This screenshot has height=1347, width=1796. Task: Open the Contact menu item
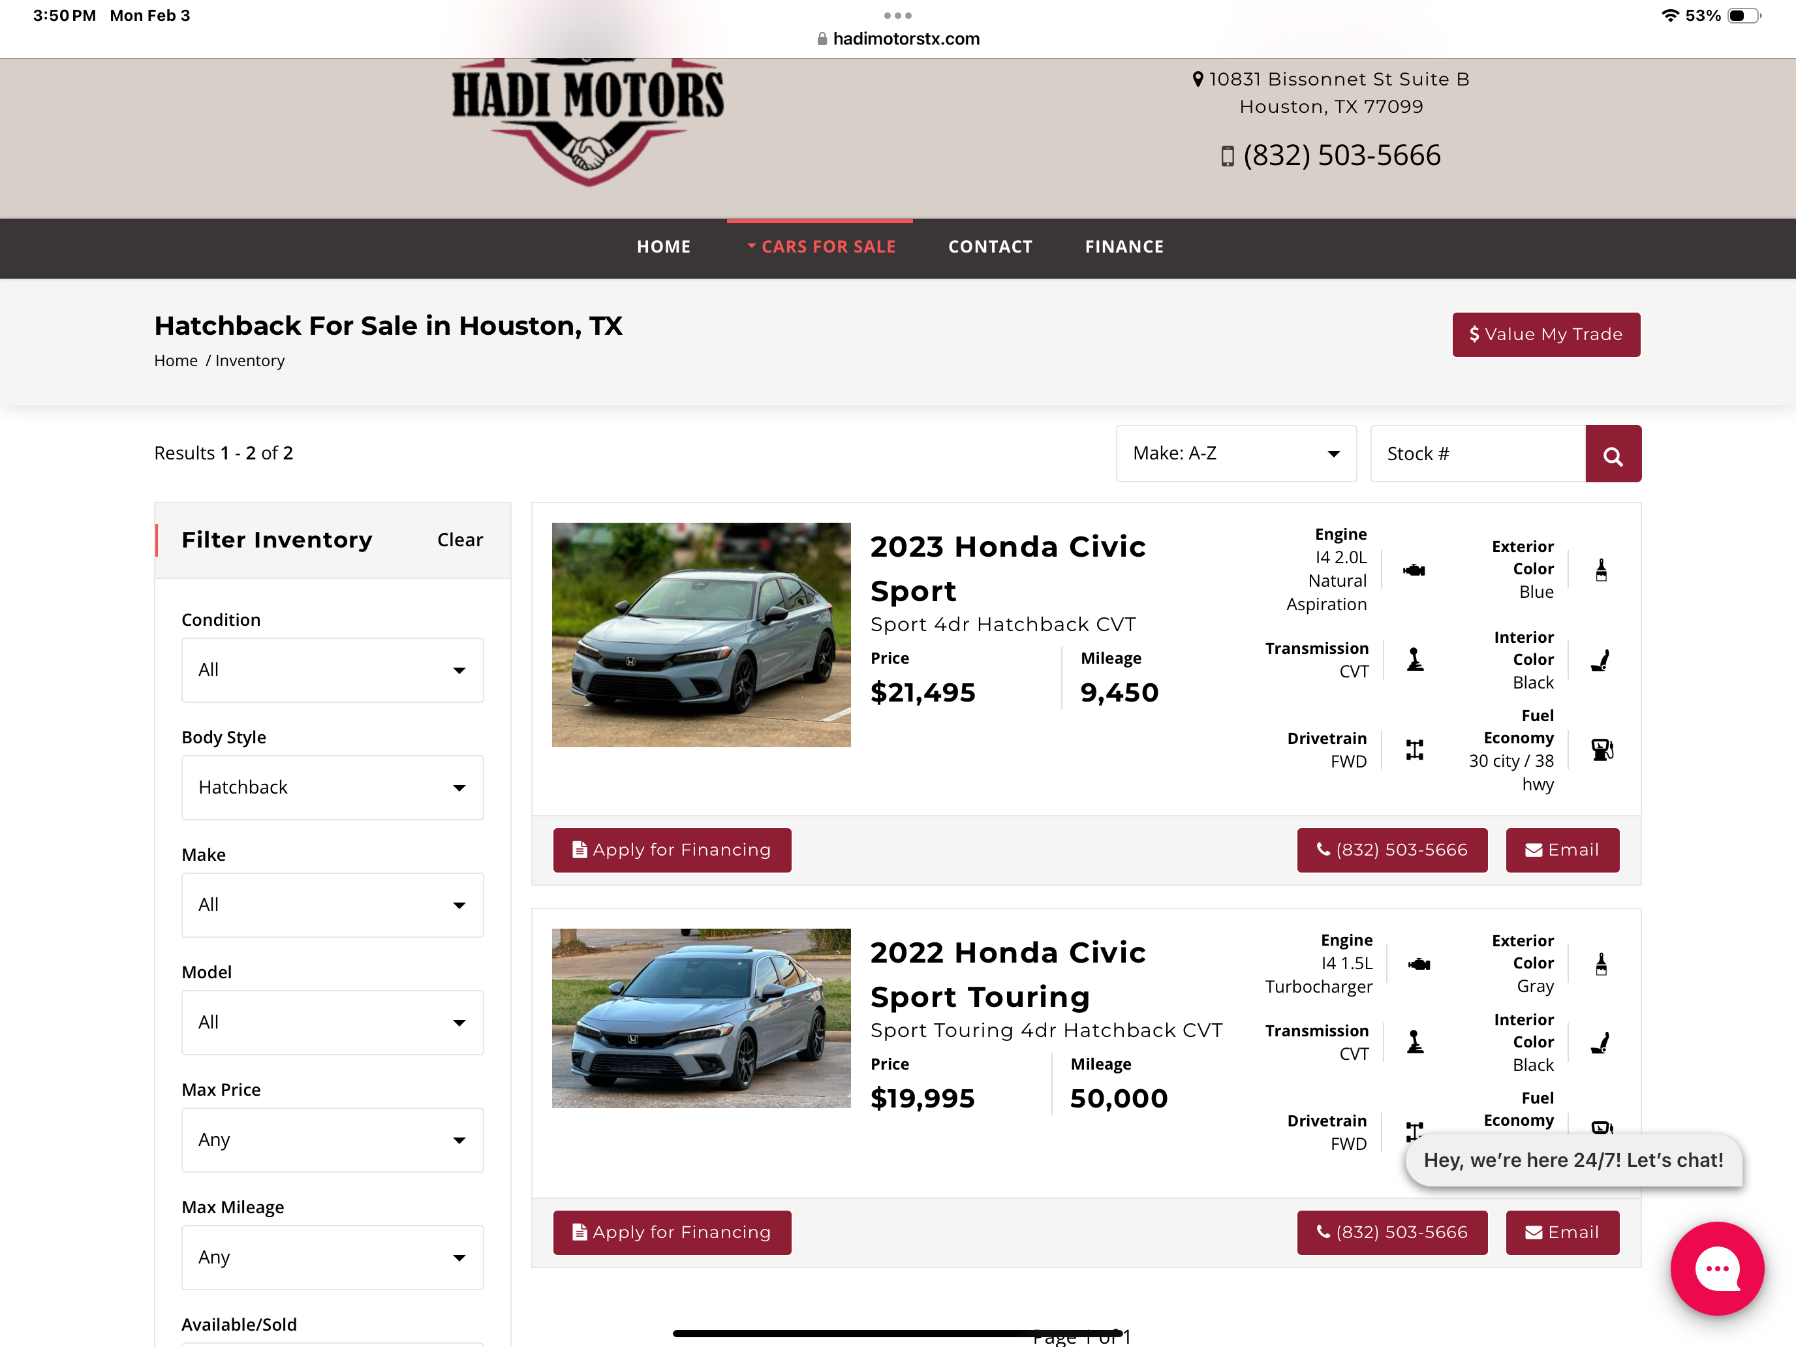point(991,247)
